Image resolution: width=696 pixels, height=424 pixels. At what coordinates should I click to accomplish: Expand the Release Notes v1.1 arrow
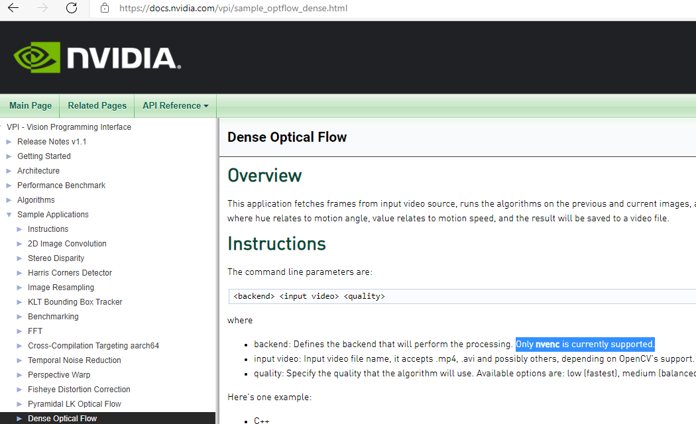pyautogui.click(x=9, y=142)
